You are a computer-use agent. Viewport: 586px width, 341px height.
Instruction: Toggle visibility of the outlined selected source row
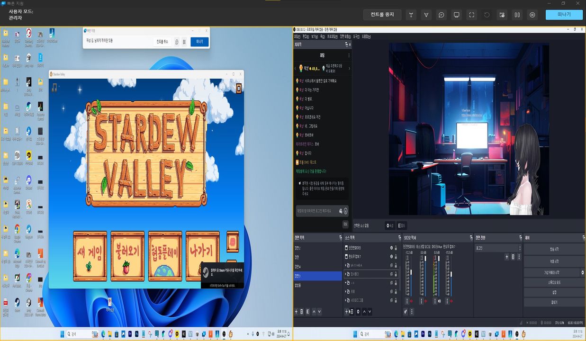tap(391, 274)
